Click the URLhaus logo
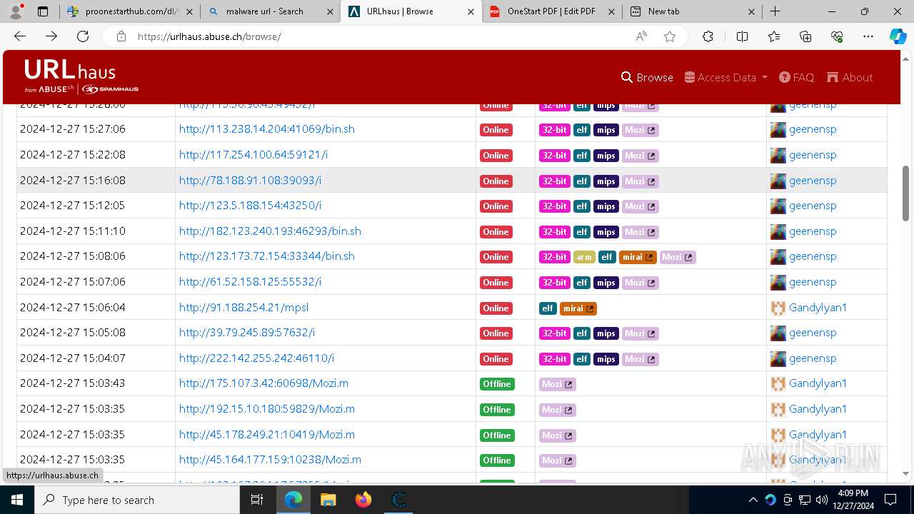Screen dimensions: 914x514 [x=81, y=76]
